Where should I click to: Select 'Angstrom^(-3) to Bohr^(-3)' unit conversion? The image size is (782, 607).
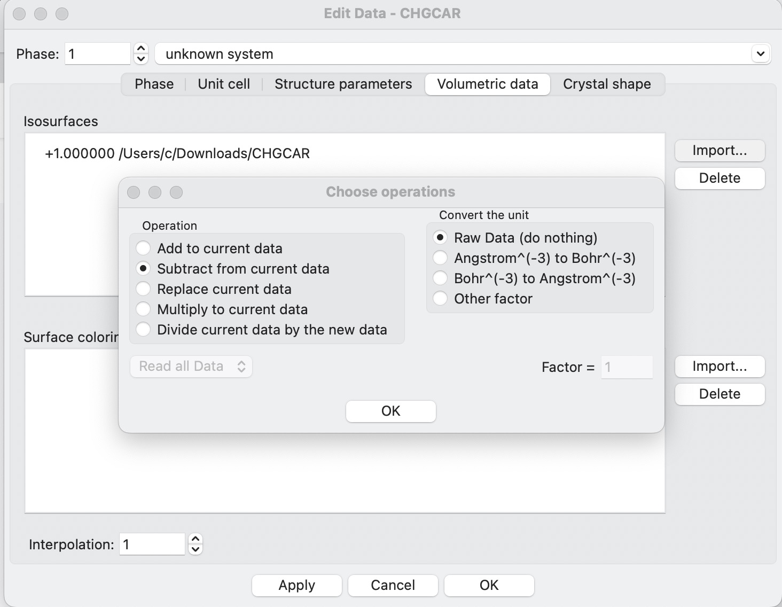[440, 258]
